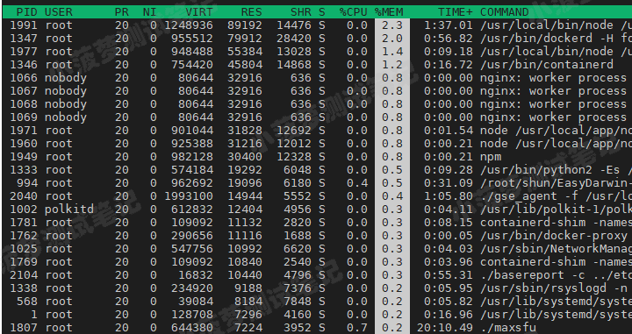Click PID 1068 nginx worker row
The image size is (632, 334).
pos(316,104)
